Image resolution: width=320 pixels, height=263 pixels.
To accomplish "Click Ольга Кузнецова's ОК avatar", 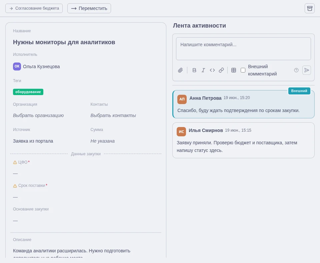I will click(17, 66).
